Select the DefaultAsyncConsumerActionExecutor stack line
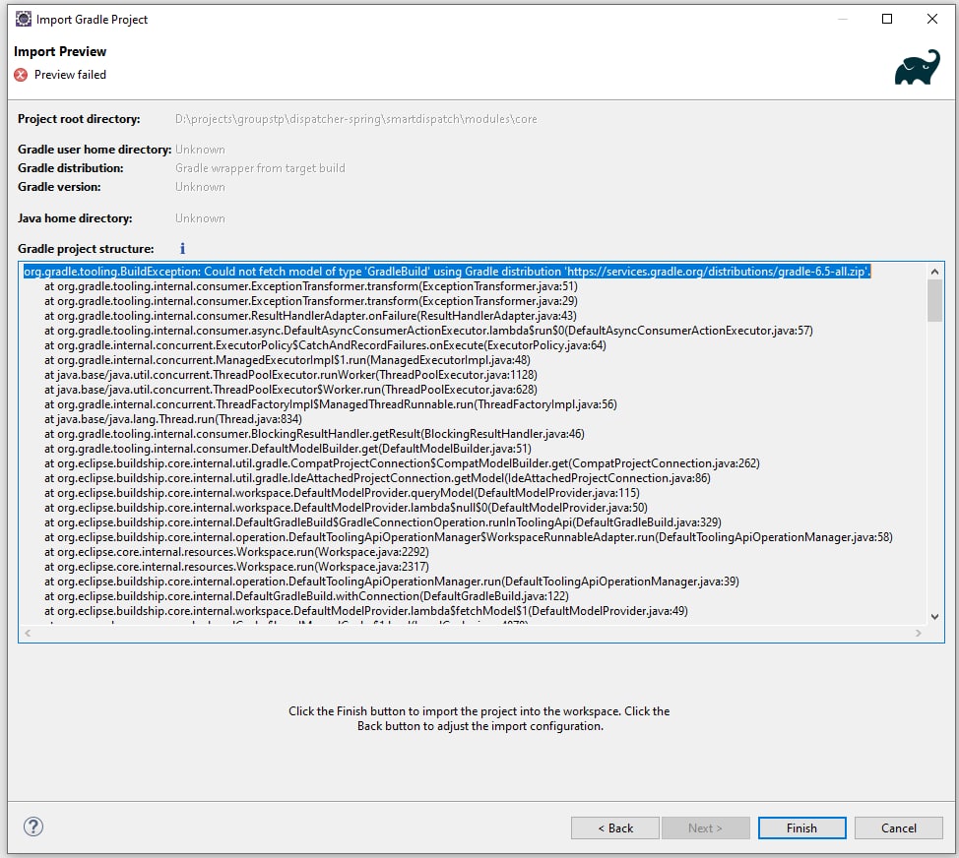The width and height of the screenshot is (959, 858). (428, 331)
